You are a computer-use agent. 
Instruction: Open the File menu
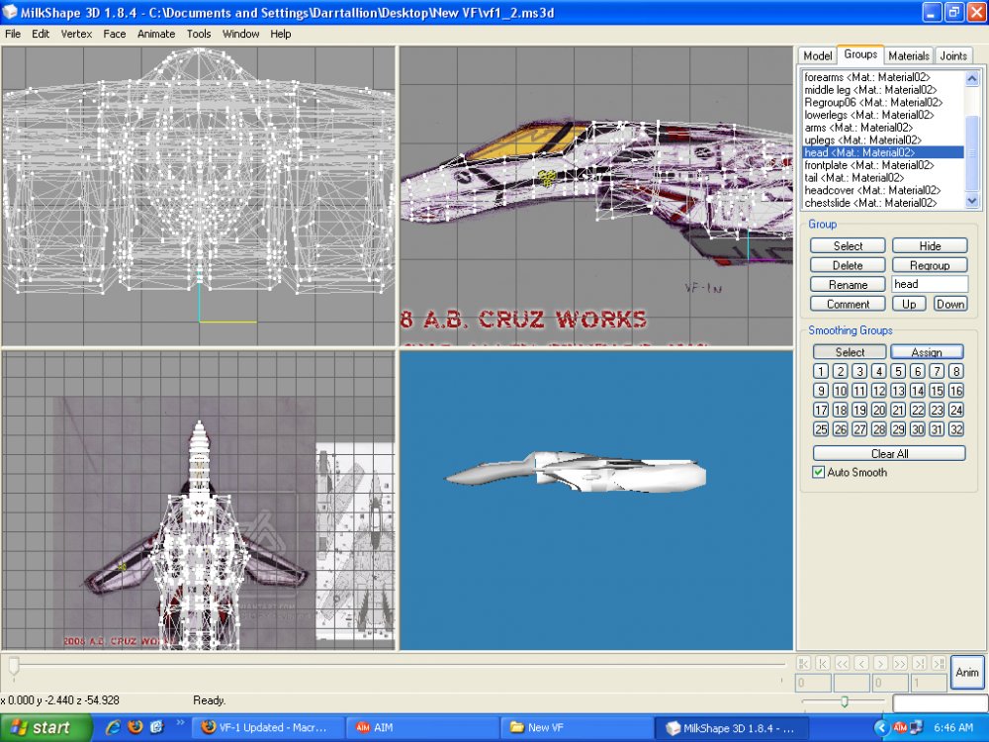(13, 34)
